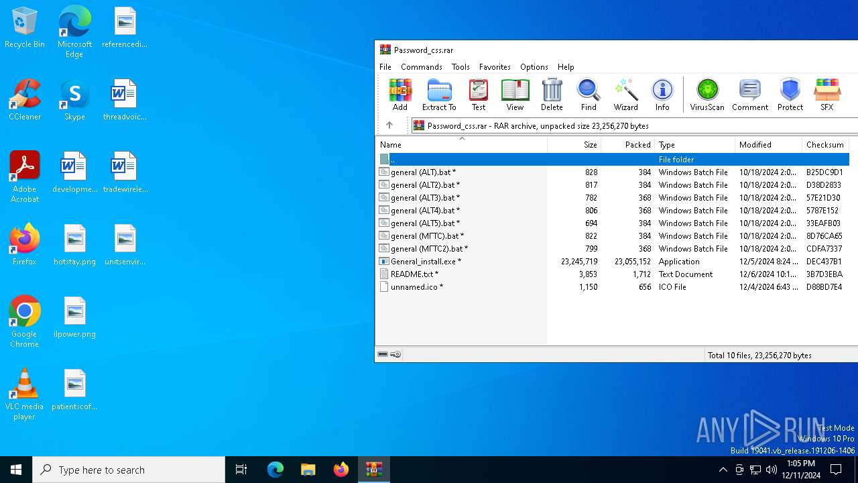Select Google Chrome desktop shortcut

coord(25,322)
